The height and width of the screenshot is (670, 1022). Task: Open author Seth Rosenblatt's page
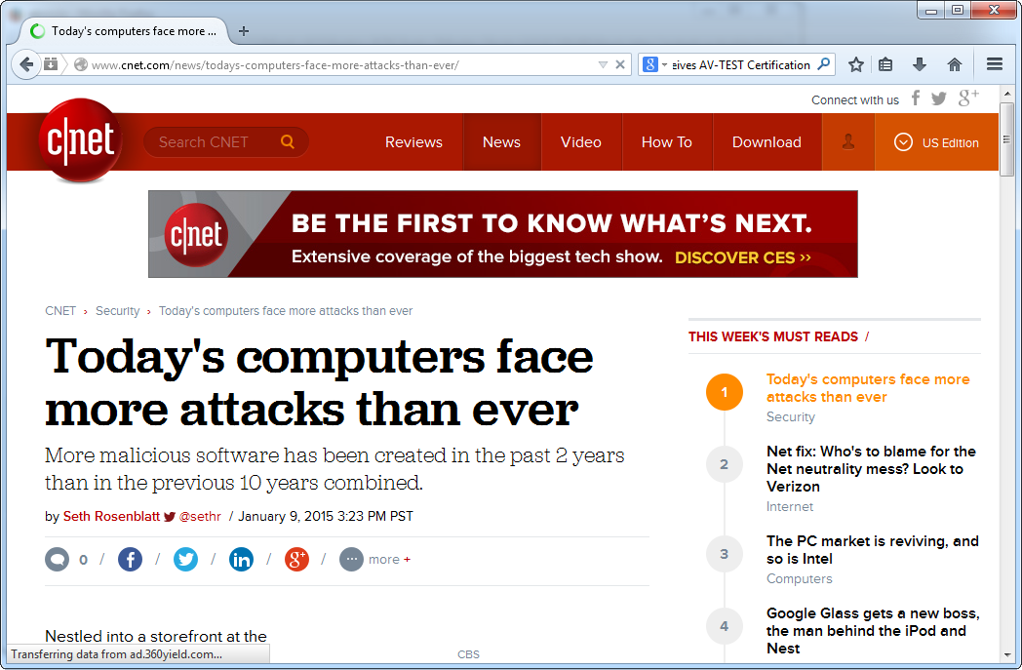111,517
